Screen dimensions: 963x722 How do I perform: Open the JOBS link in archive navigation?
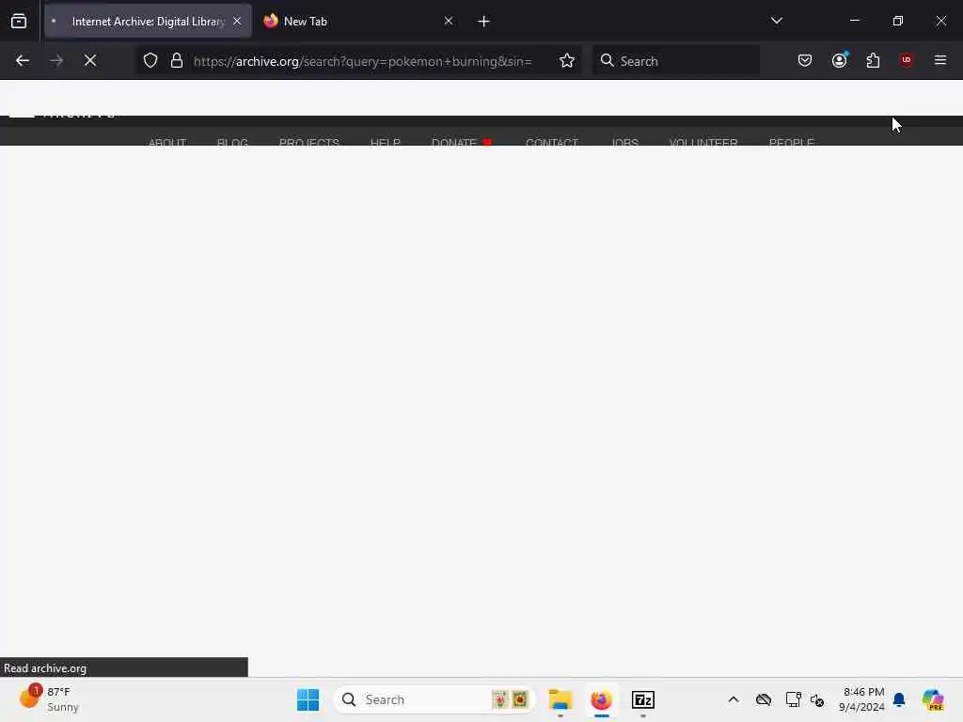(624, 142)
